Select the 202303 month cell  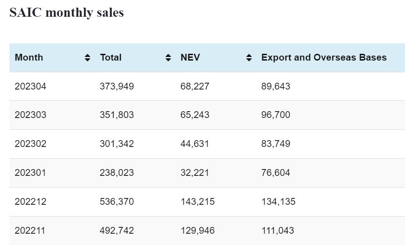[30, 115]
